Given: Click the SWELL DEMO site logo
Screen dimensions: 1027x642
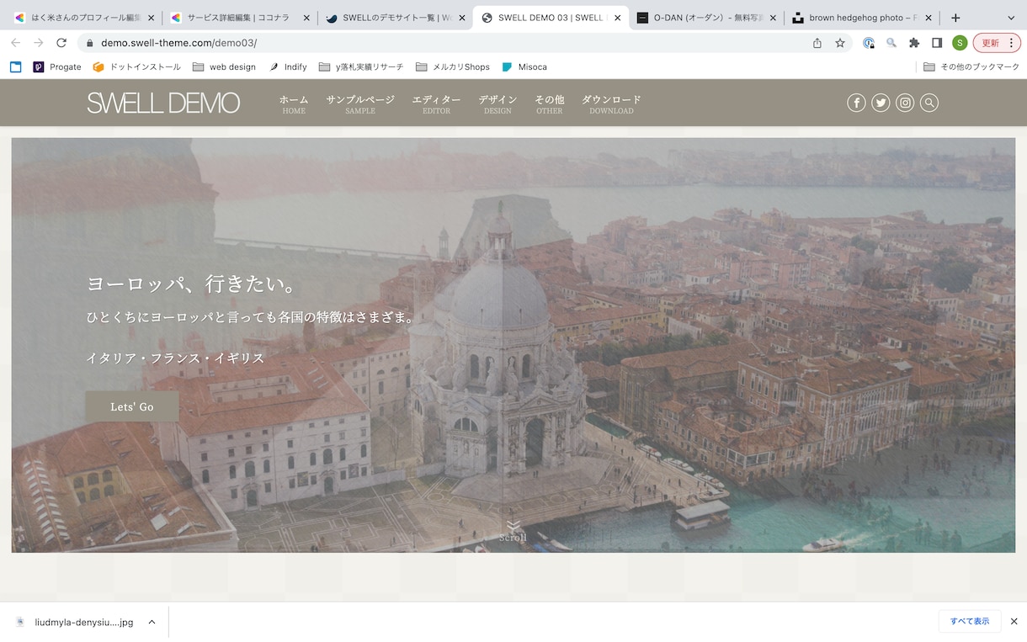Looking at the screenshot, I should click(x=163, y=103).
